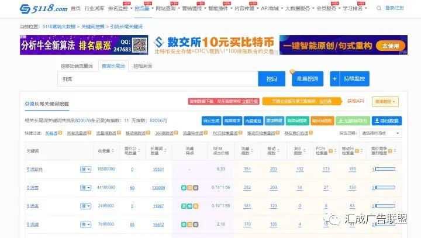The image size is (421, 238).
Task: Click the 5118.com logo
Action: [43, 8]
